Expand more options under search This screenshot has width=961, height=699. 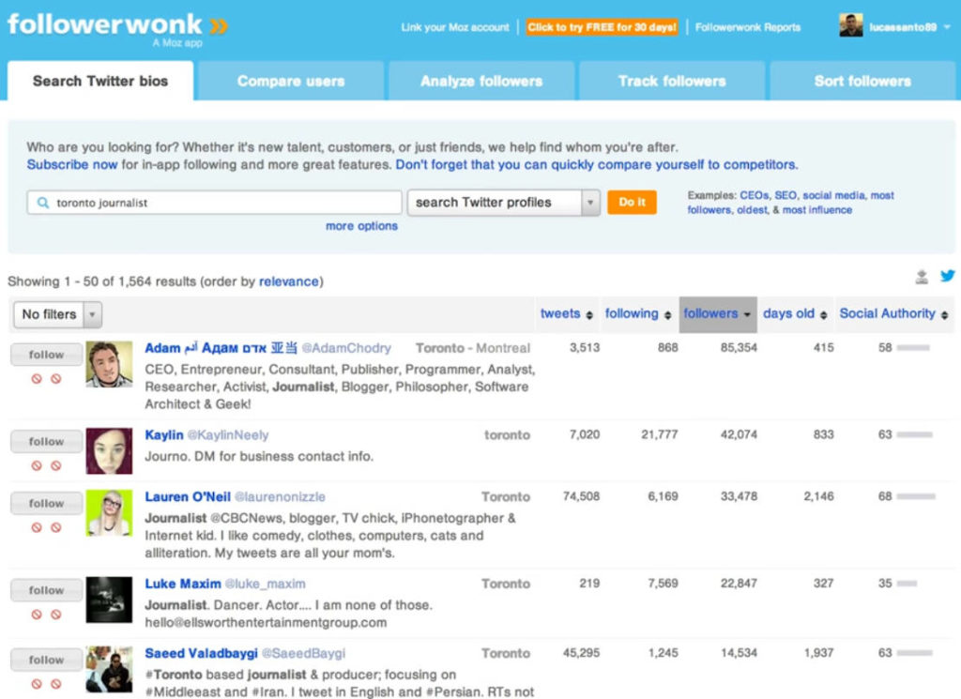pos(361,226)
